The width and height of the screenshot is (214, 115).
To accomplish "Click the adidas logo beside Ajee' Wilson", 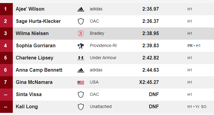I will [81, 9].
